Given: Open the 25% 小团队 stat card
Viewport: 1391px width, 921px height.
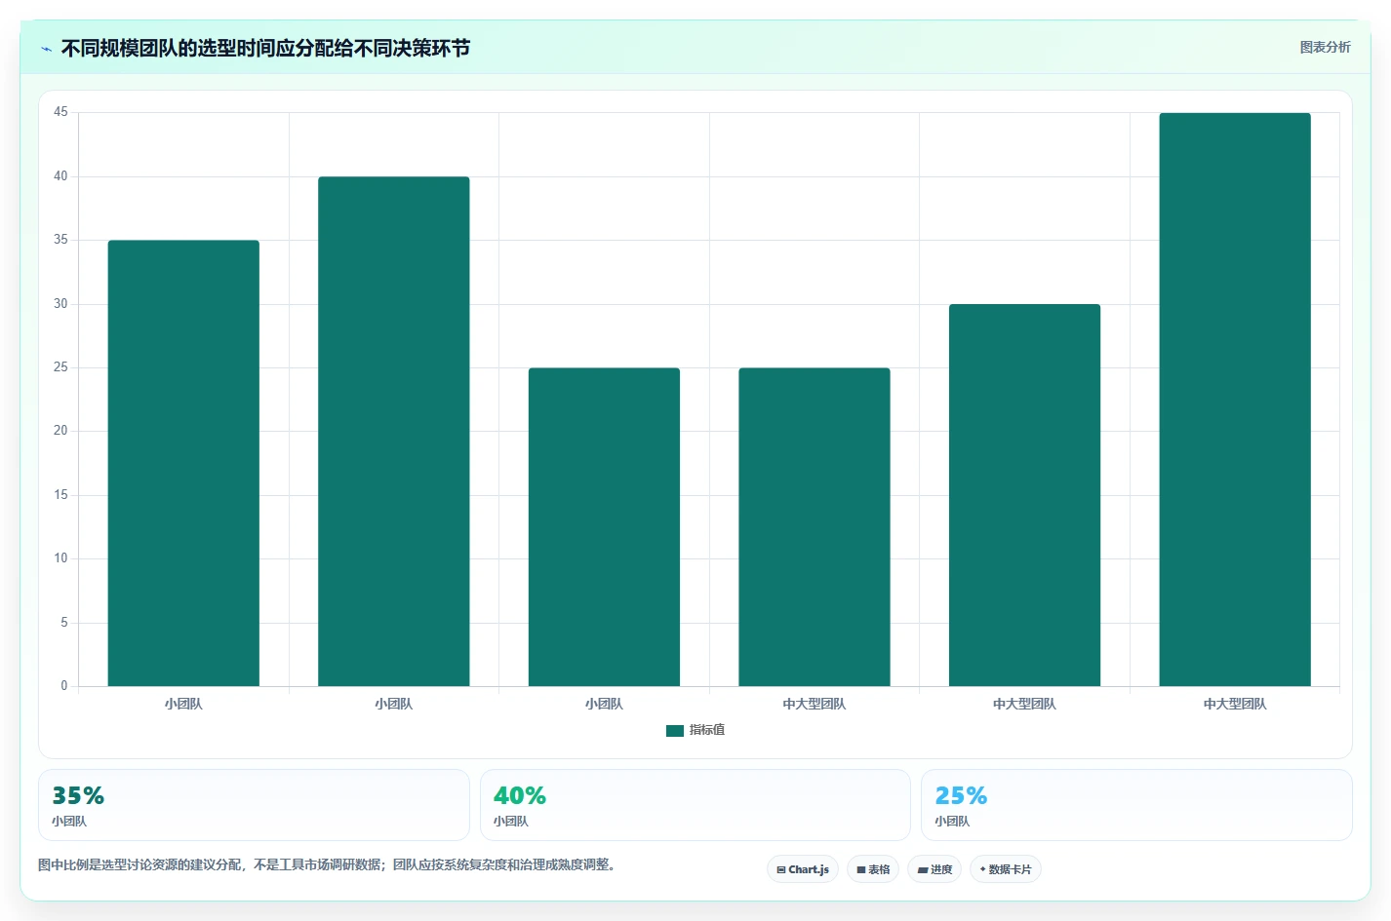Looking at the screenshot, I should [x=1136, y=805].
